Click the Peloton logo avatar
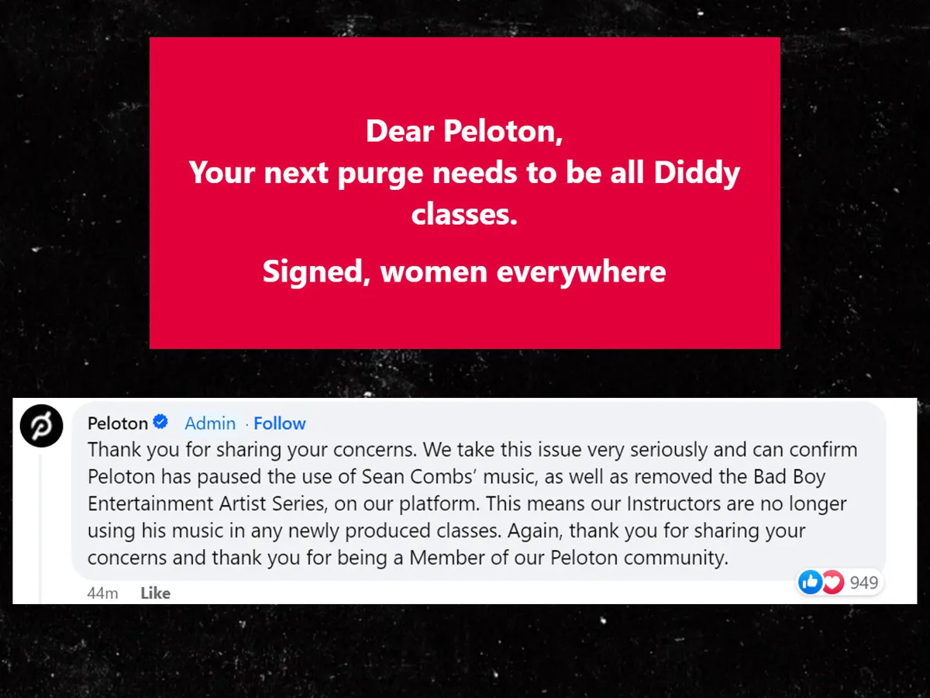 coord(41,427)
